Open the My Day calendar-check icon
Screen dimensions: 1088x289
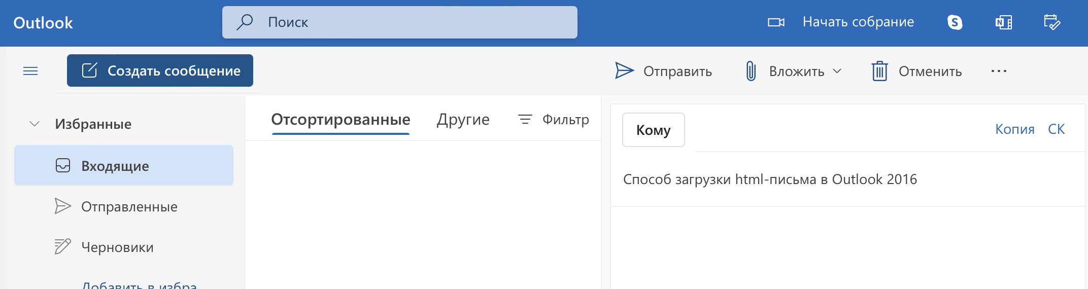1052,22
